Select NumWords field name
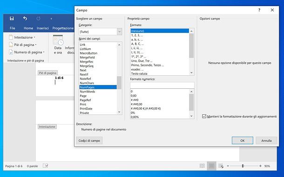The image size is (284, 177). 98,92
